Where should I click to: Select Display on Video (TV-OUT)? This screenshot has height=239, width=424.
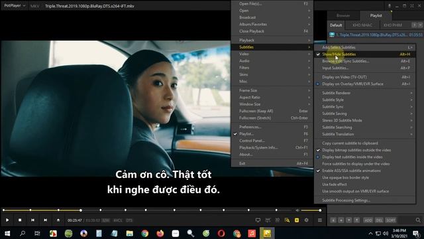[x=364, y=77]
